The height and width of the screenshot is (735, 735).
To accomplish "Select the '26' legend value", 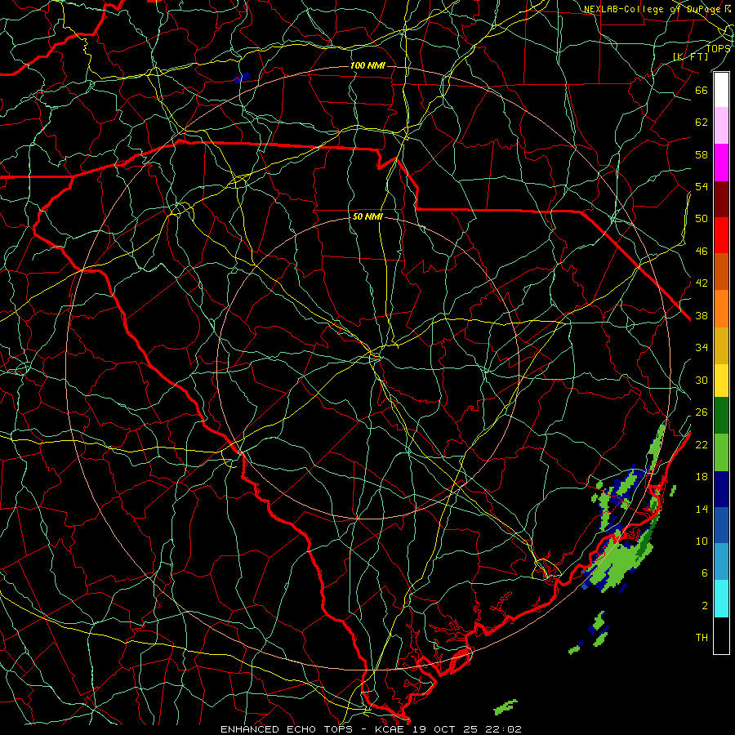I will (702, 412).
